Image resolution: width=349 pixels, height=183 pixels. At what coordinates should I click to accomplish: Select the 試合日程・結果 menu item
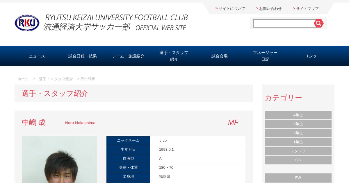[83, 56]
